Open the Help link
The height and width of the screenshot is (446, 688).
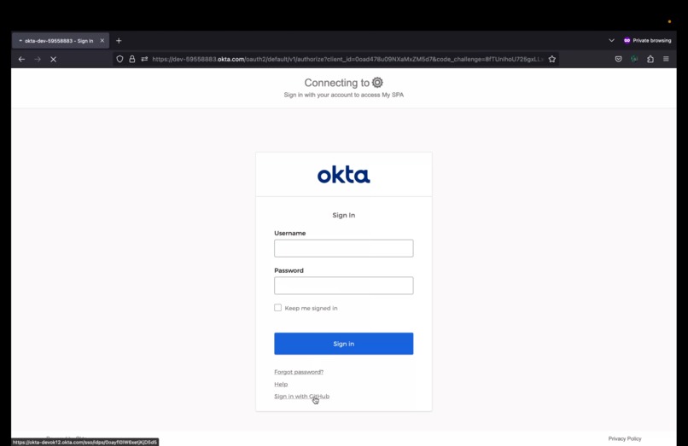click(281, 384)
